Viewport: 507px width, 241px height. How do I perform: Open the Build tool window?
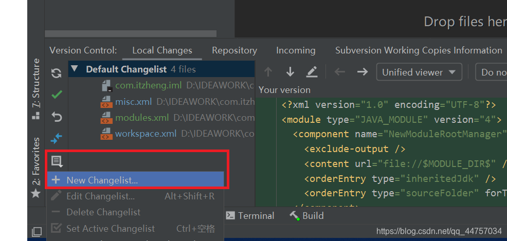click(x=306, y=216)
